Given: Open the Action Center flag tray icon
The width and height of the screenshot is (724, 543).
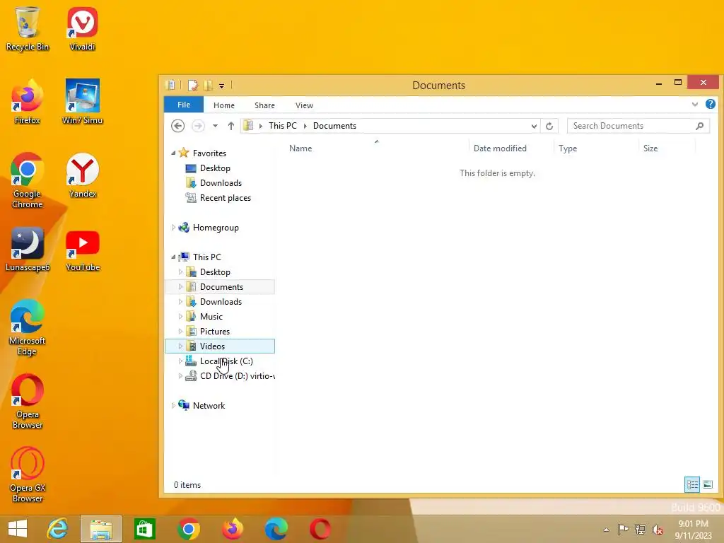Looking at the screenshot, I should click(x=623, y=529).
